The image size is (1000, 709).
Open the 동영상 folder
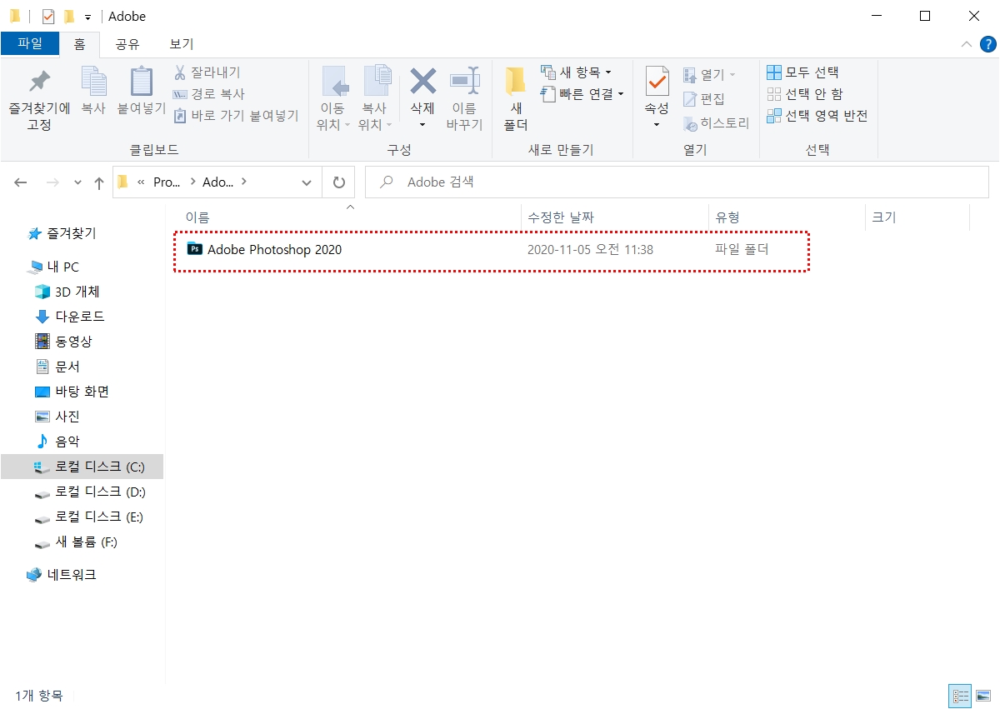point(63,342)
